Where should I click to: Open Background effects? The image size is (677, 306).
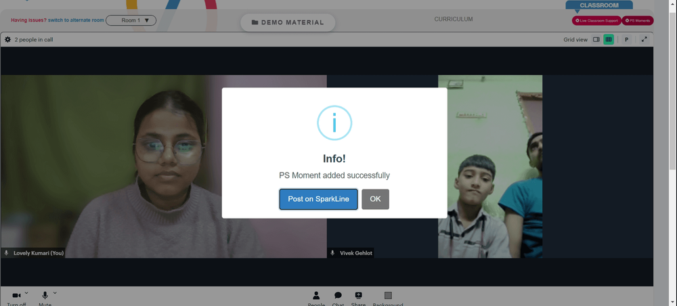pos(388,299)
